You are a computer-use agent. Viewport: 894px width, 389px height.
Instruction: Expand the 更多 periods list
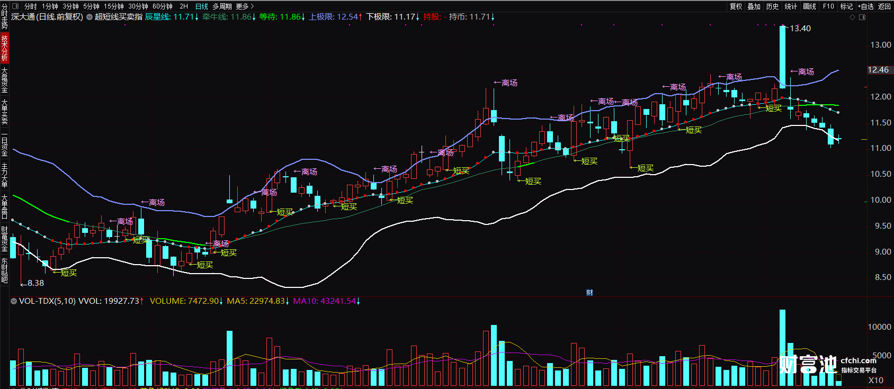[x=245, y=6]
